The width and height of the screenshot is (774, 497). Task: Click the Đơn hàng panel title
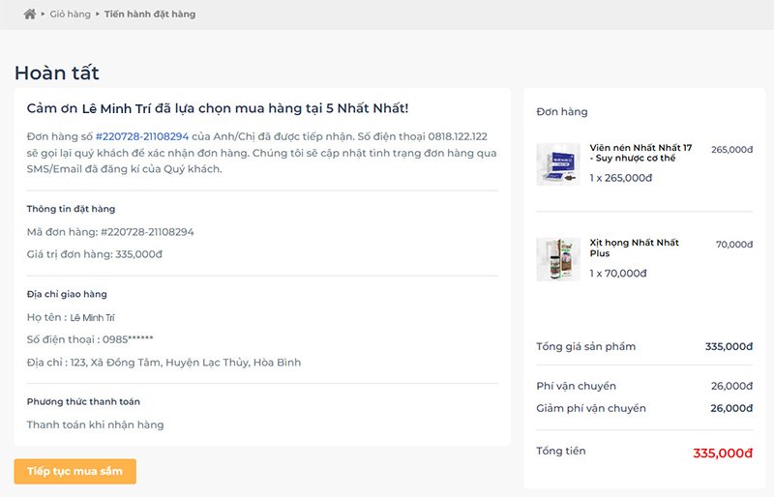coord(562,112)
